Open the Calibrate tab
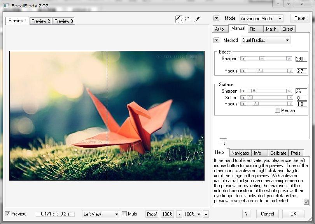 (278, 153)
